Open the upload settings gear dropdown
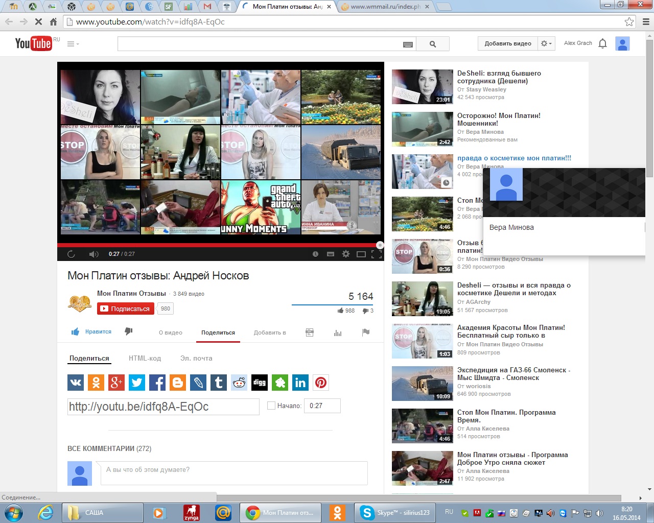 pos(546,43)
